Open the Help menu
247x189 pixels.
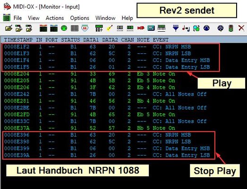[127, 18]
